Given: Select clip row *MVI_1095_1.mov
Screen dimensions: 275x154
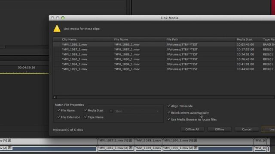Looking at the screenshot, I should tap(164, 69).
